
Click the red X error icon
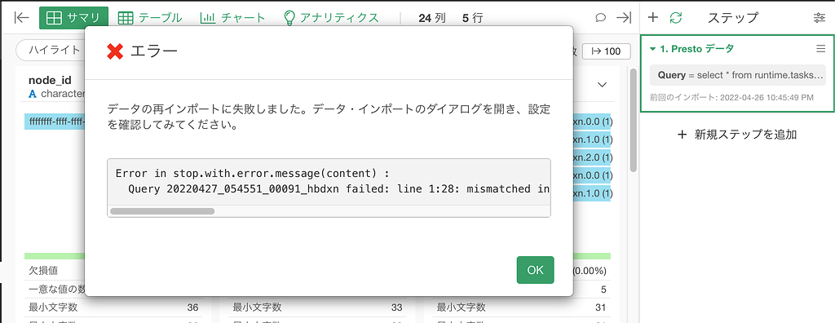pyautogui.click(x=114, y=51)
